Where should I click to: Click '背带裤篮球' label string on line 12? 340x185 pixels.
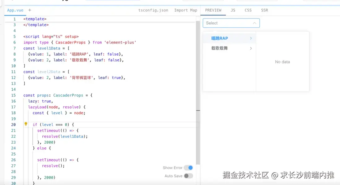81,78
